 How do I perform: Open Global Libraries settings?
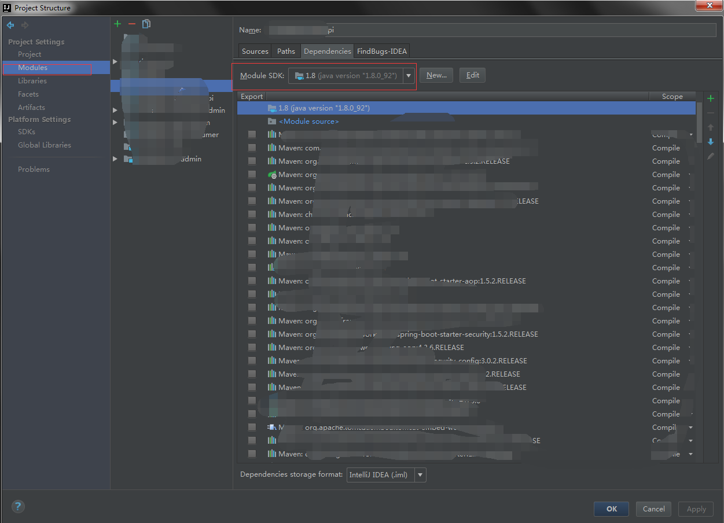coord(45,145)
